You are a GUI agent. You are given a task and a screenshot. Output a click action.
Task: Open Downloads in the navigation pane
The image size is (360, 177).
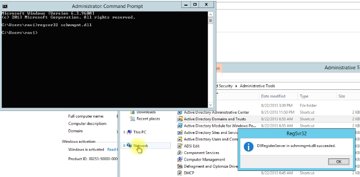click(x=146, y=112)
